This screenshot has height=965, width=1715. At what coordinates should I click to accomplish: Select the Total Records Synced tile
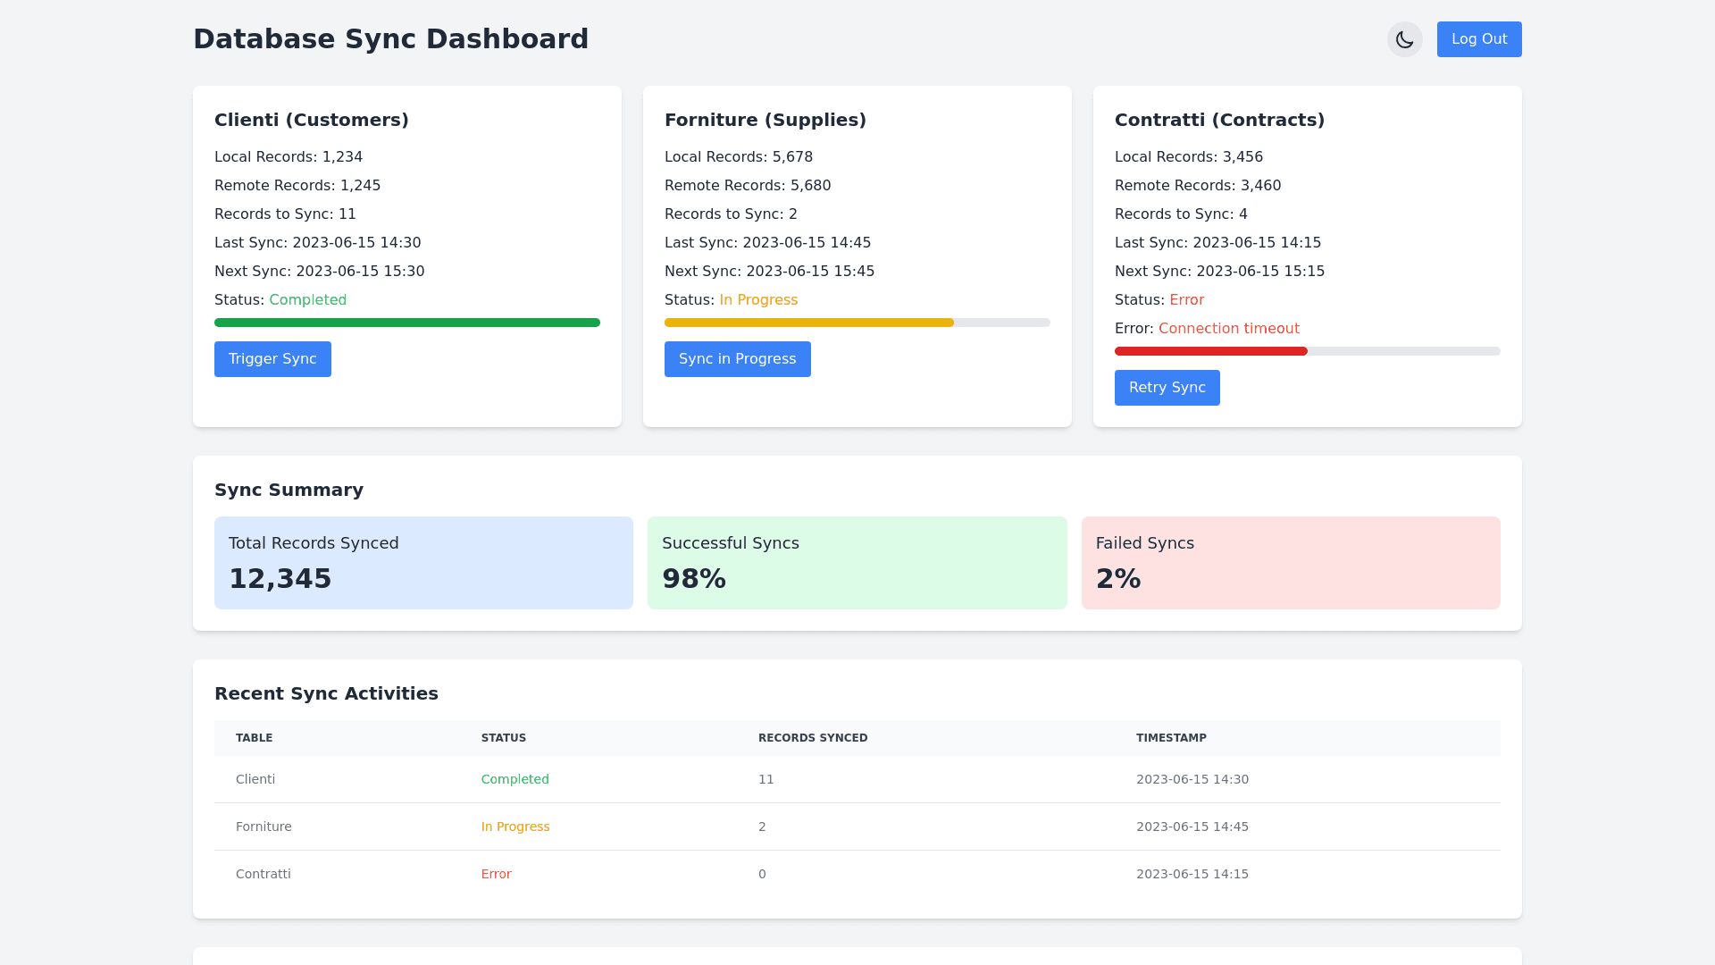click(x=423, y=563)
